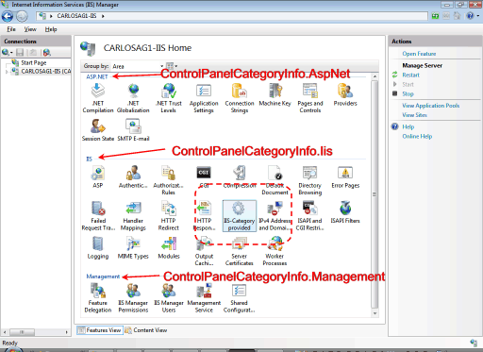This screenshot has height=352, width=483.
Task: Open ISAPI and CGI Restrictions feature
Action: point(310,216)
